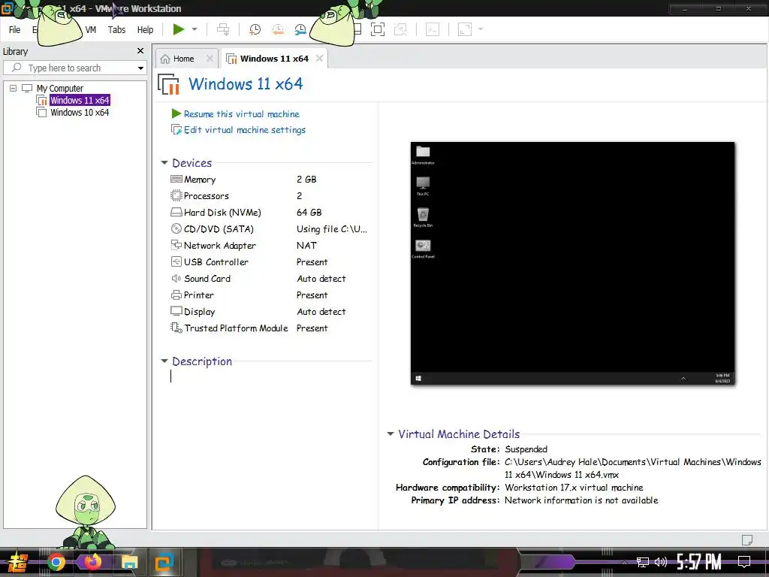Open File Explorer from the taskbar
This screenshot has height=577, width=769.
pyautogui.click(x=129, y=562)
